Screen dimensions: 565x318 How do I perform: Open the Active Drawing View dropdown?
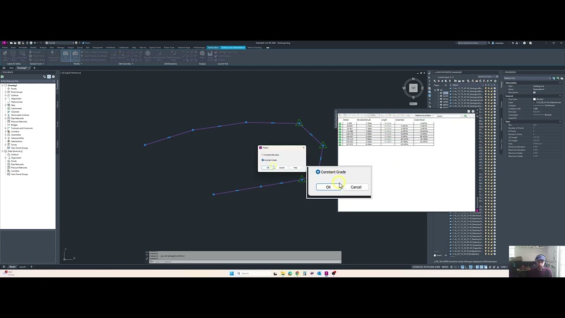(x=28, y=81)
